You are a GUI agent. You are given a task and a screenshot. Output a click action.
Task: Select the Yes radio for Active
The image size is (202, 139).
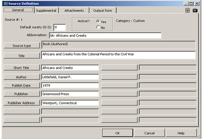(98, 21)
